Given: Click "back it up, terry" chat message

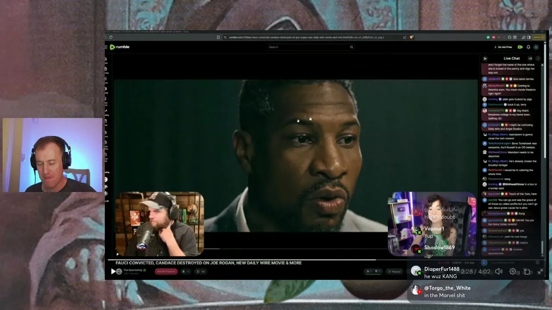Looking at the screenshot, I should pyautogui.click(x=517, y=105).
